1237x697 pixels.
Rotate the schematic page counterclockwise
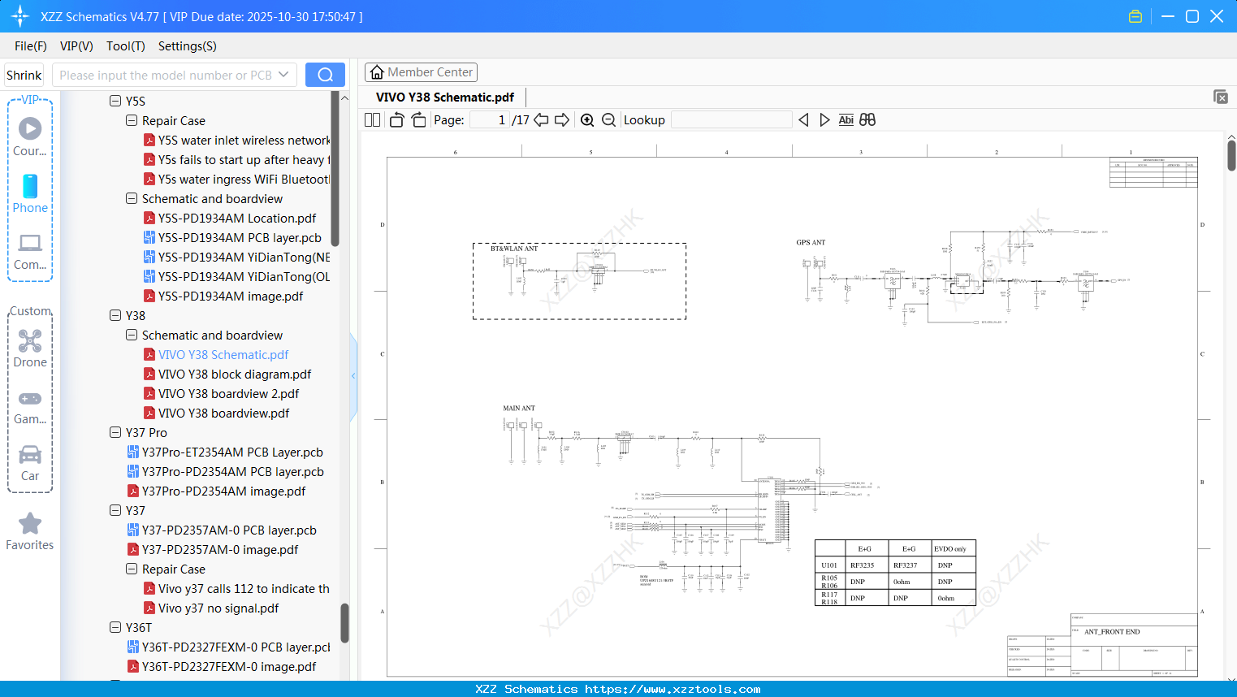[x=396, y=119]
